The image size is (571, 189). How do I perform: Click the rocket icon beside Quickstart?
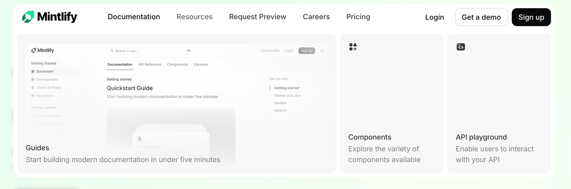tap(33, 71)
